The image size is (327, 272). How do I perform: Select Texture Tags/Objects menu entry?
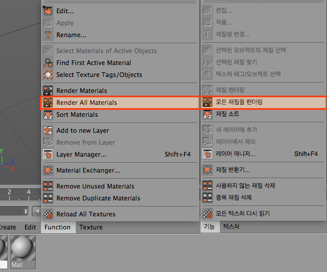tap(120, 75)
